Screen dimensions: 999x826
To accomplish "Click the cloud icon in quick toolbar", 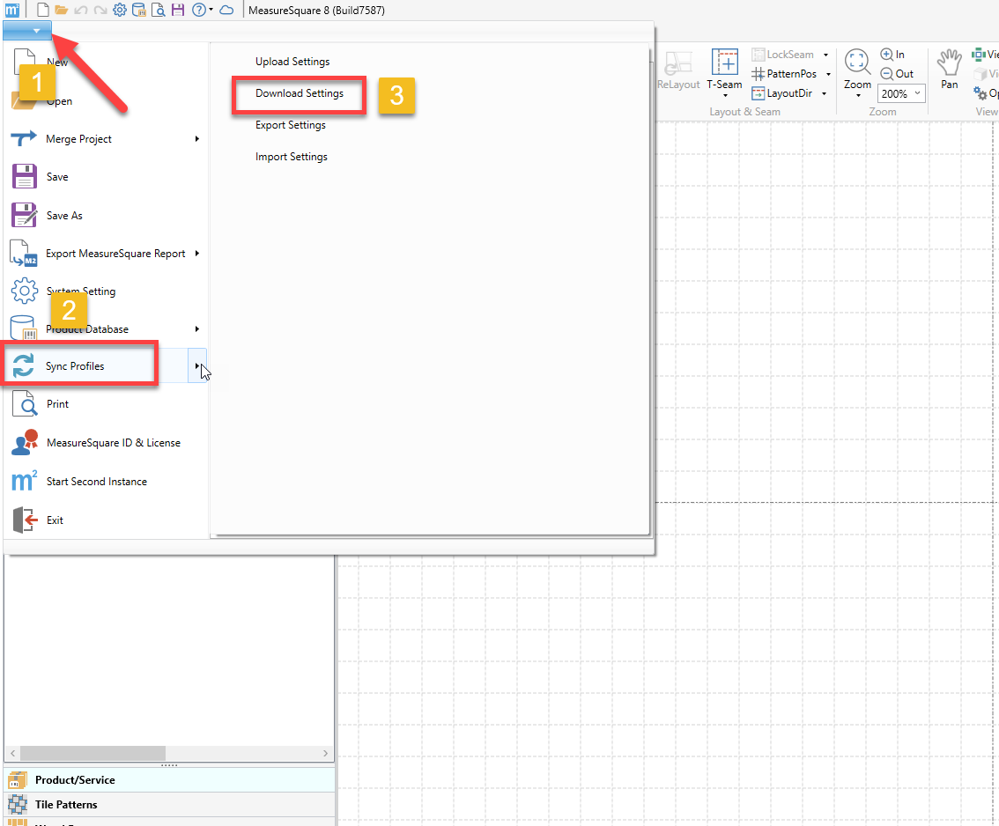I will pos(226,11).
